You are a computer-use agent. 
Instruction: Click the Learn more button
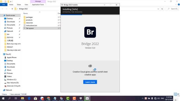90,82
